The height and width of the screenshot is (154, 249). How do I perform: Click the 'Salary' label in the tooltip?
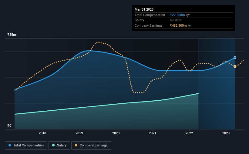pyautogui.click(x=140, y=20)
